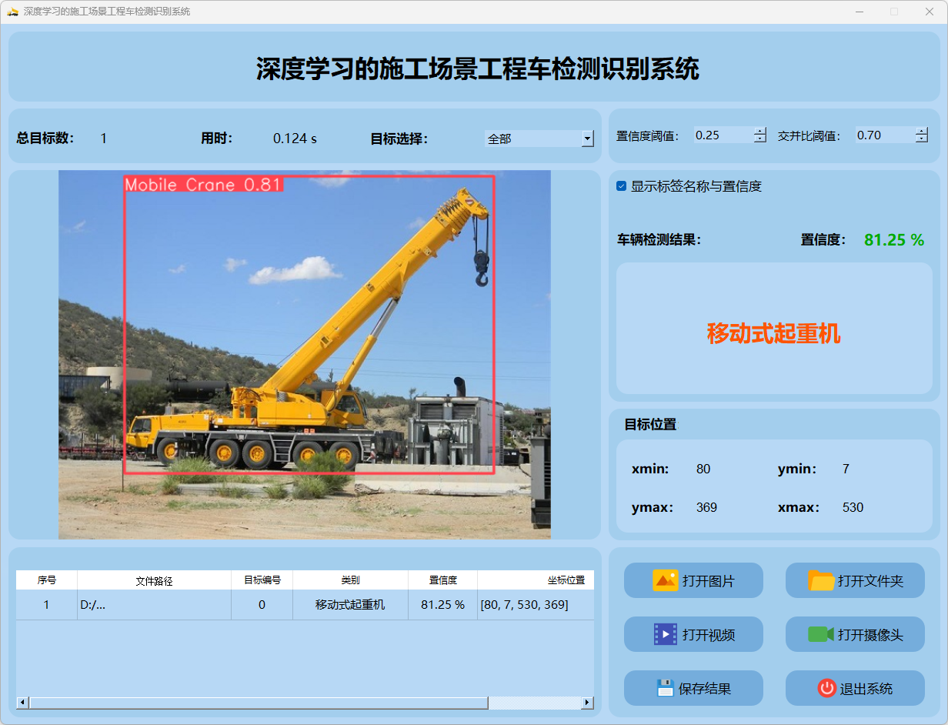948x725 pixels.
Task: Decrease the IoU threshold with down arrow
Action: click(922, 139)
